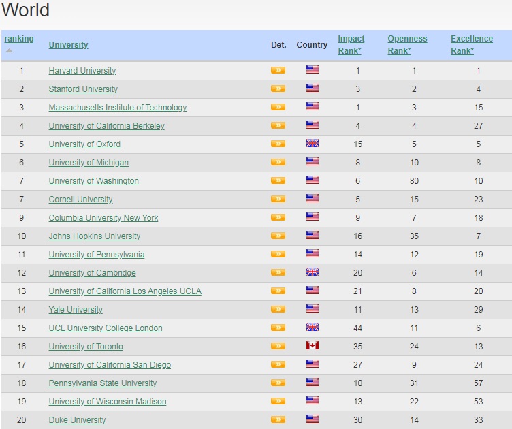Open Massachusetts Institute of Technology link
The height and width of the screenshot is (429, 512).
click(118, 107)
